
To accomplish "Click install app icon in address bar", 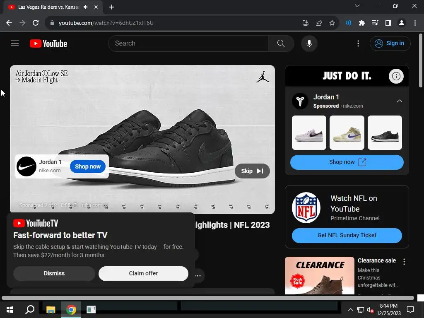I will pyautogui.click(x=305, y=23).
